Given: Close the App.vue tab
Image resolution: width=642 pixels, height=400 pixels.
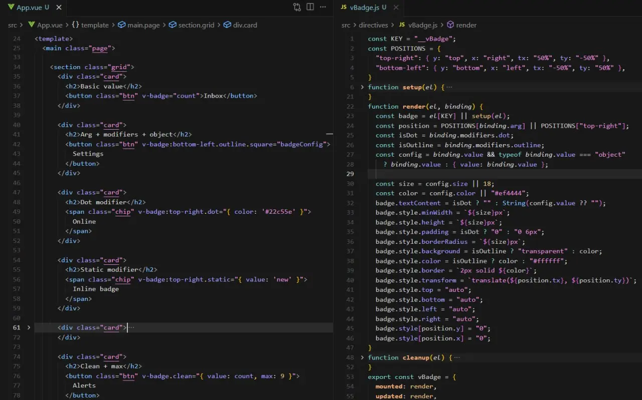Looking at the screenshot, I should (x=59, y=7).
